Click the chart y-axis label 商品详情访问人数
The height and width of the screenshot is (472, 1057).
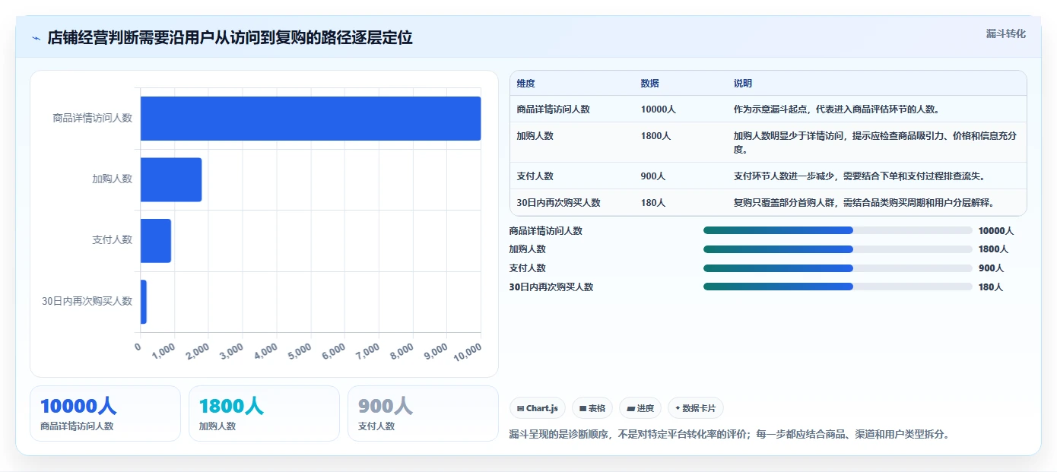pyautogui.click(x=92, y=119)
